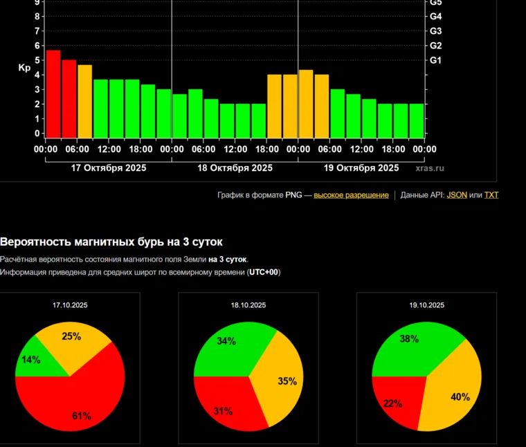This screenshot has width=526, height=447.
Task: Click the G1 storm level axis label
Action: click(435, 61)
